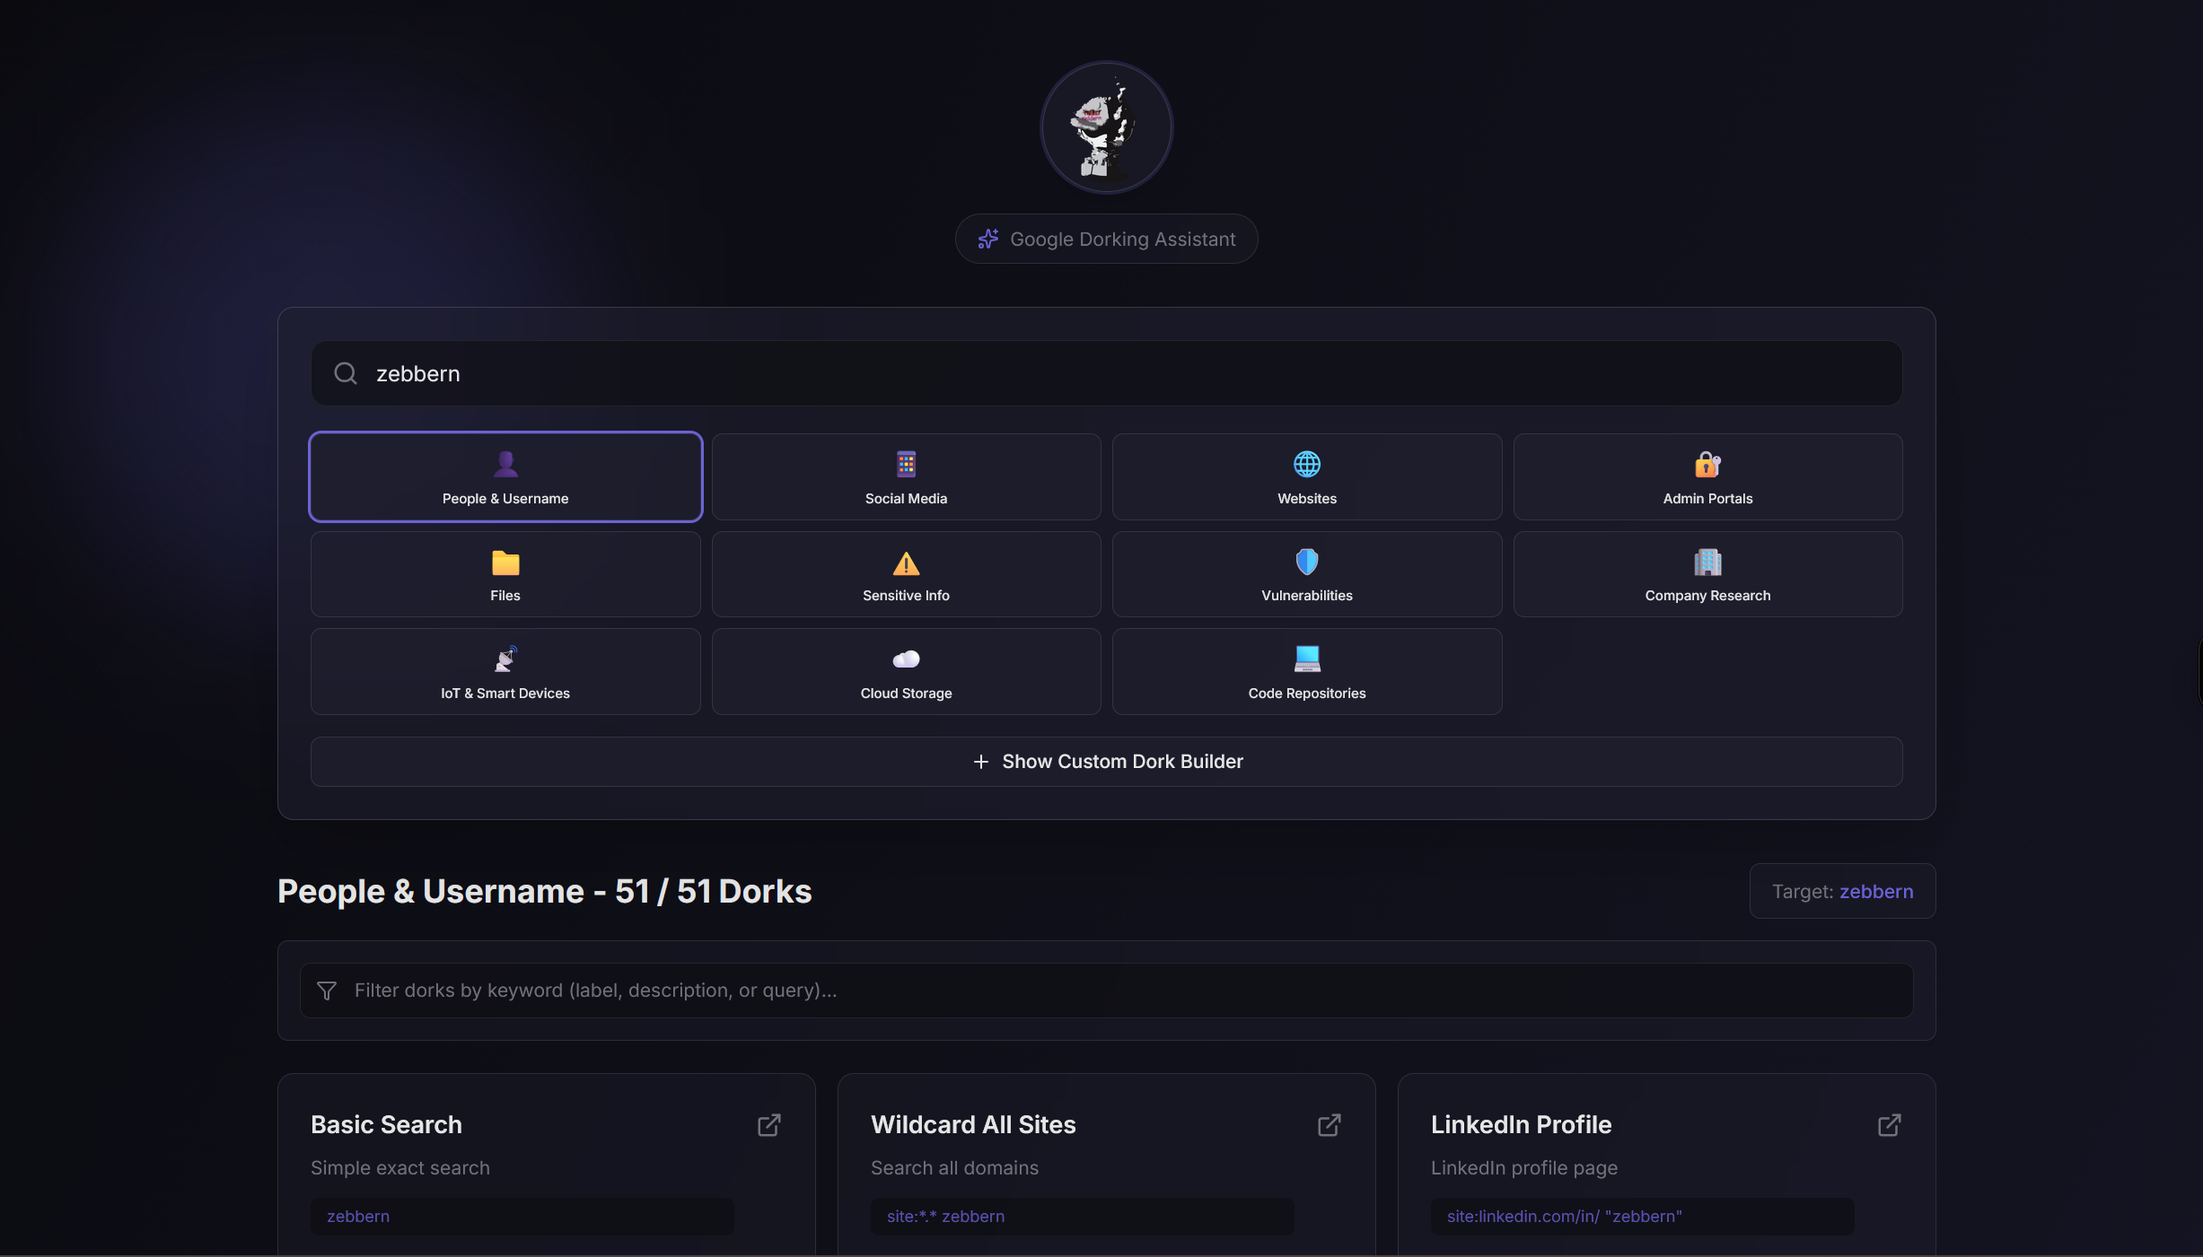Open LinkedIn Profile dork in new tab
Viewport: 2203px width, 1257px height.
point(1890,1125)
